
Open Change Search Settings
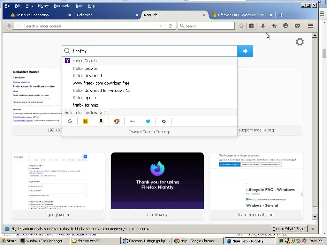(x=149, y=132)
